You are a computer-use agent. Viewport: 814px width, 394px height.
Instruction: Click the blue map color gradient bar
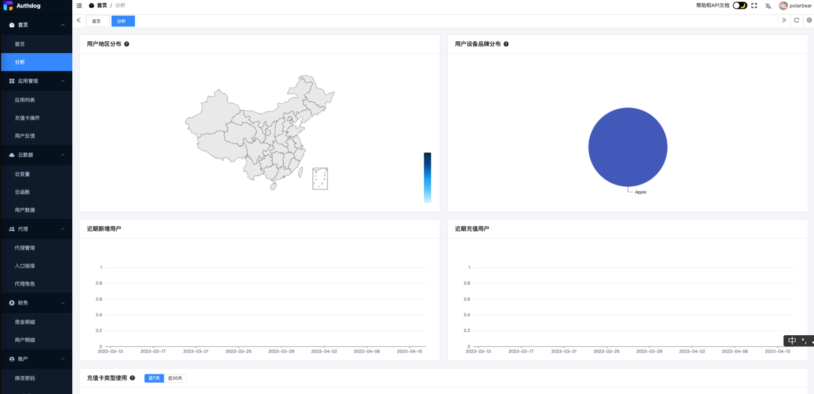point(427,178)
